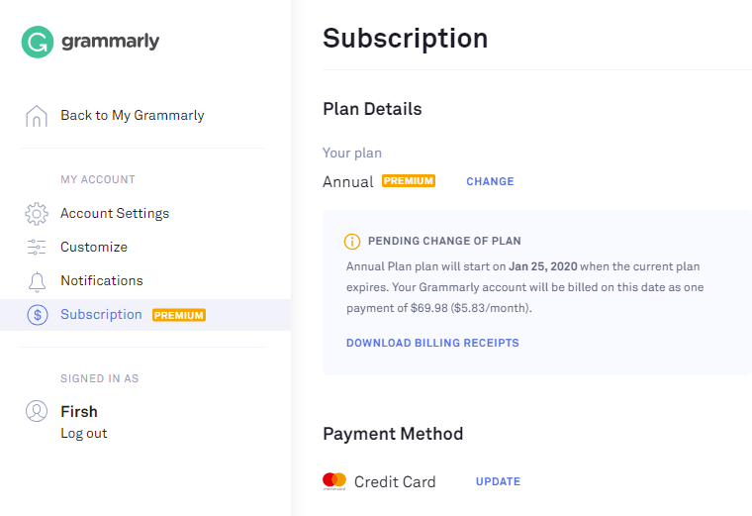Log out of the Firsh account
Screen dimensions: 752x516
83,434
